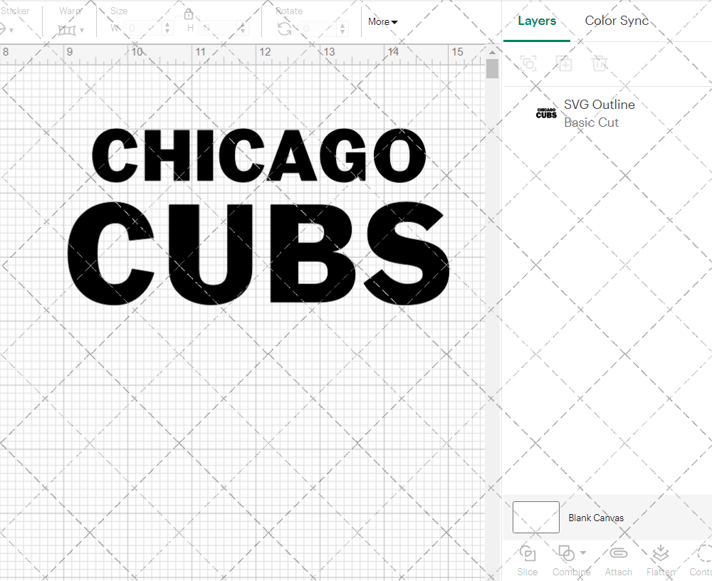Delete the layer using the trash icon

[600, 63]
